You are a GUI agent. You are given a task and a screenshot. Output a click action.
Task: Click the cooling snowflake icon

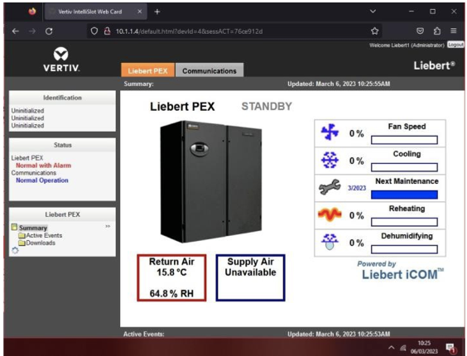click(330, 160)
